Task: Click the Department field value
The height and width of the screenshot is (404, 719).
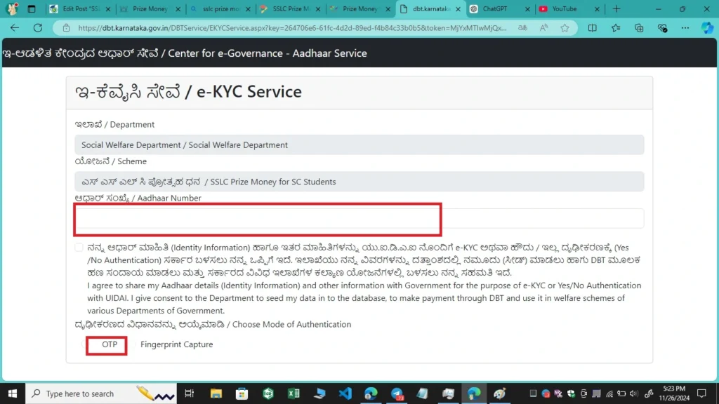Action: click(359, 144)
